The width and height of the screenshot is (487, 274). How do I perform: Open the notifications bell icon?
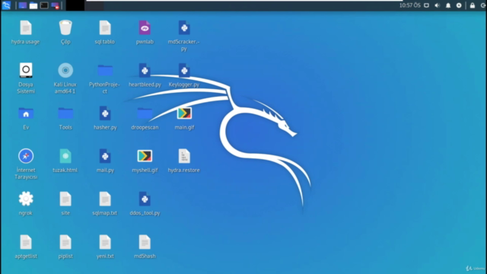pos(448,5)
